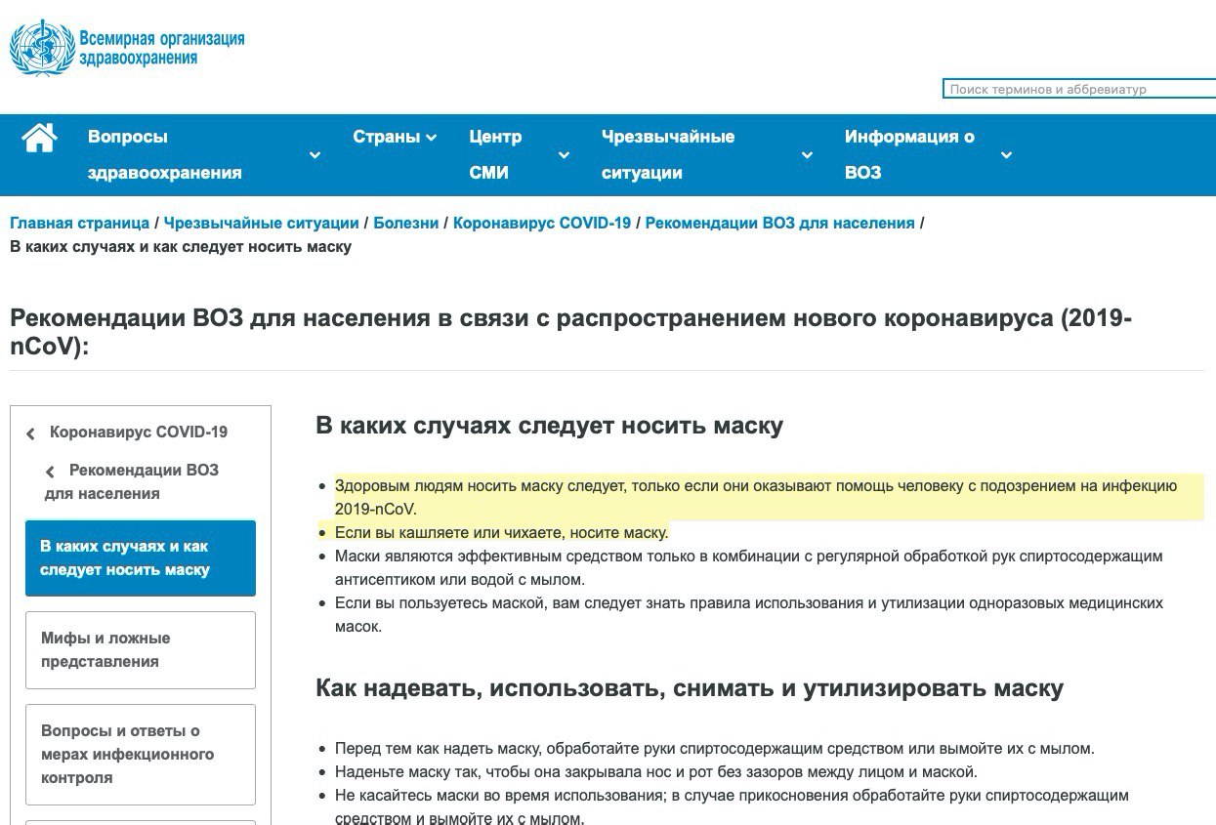Expand the Центр СМИ chevron
The height and width of the screenshot is (825, 1216).
[x=564, y=155]
